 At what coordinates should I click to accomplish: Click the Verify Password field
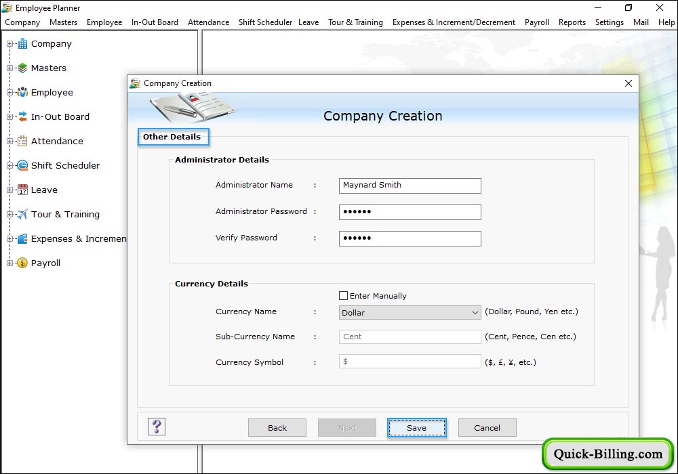click(410, 238)
